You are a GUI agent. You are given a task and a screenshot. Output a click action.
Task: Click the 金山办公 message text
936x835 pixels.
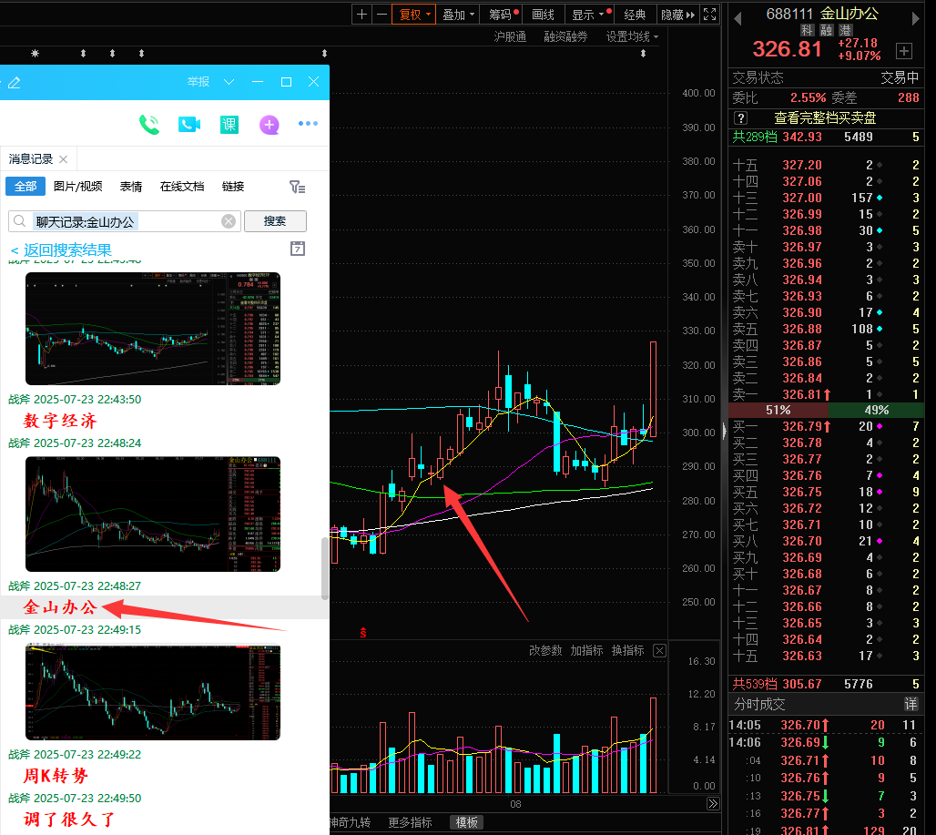pos(60,607)
